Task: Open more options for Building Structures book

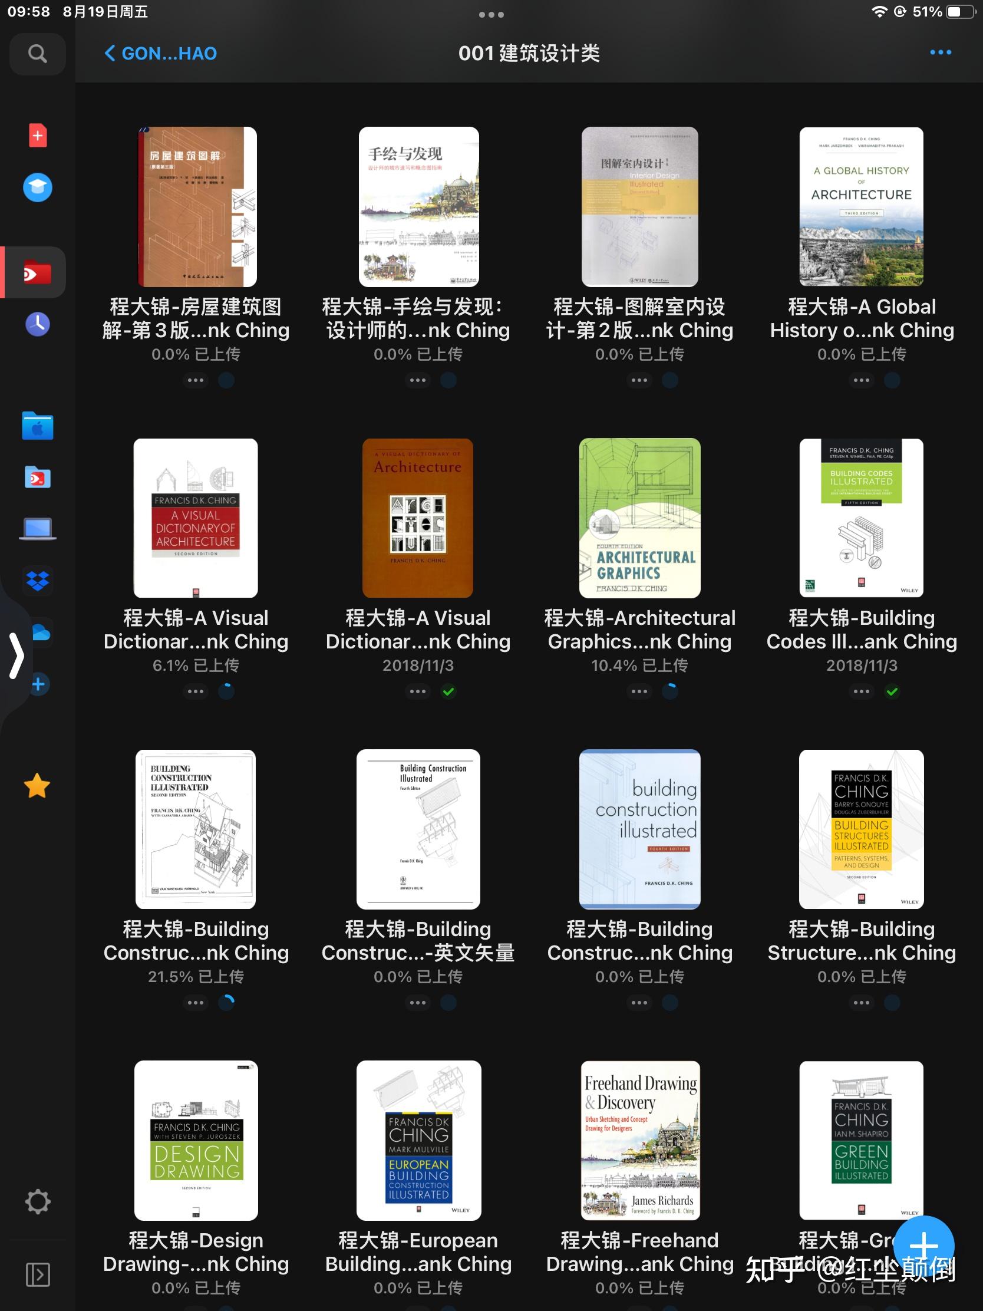Action: pyautogui.click(x=862, y=1002)
